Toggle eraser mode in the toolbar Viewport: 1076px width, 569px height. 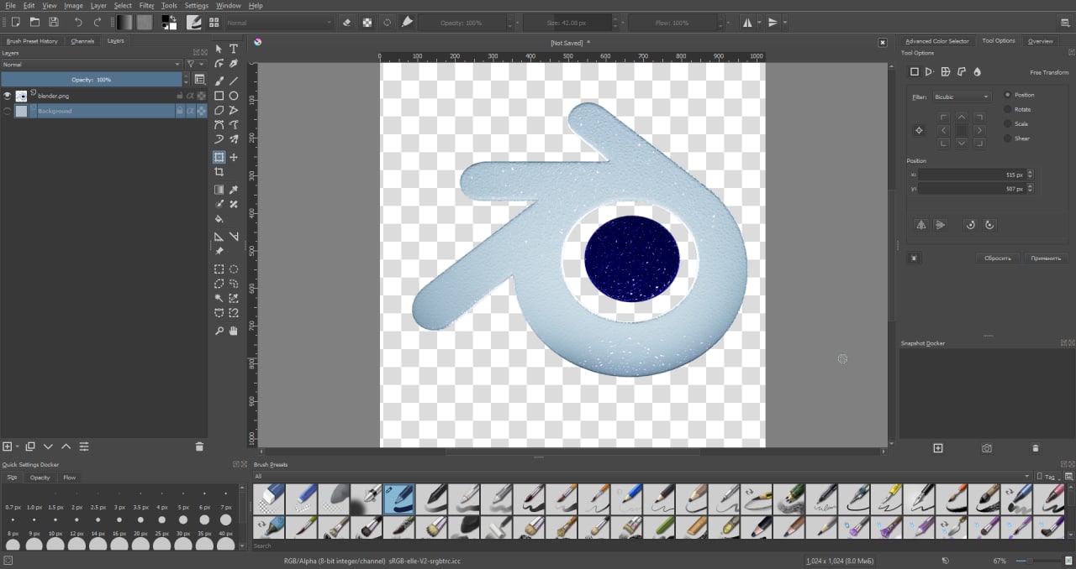[x=346, y=23]
